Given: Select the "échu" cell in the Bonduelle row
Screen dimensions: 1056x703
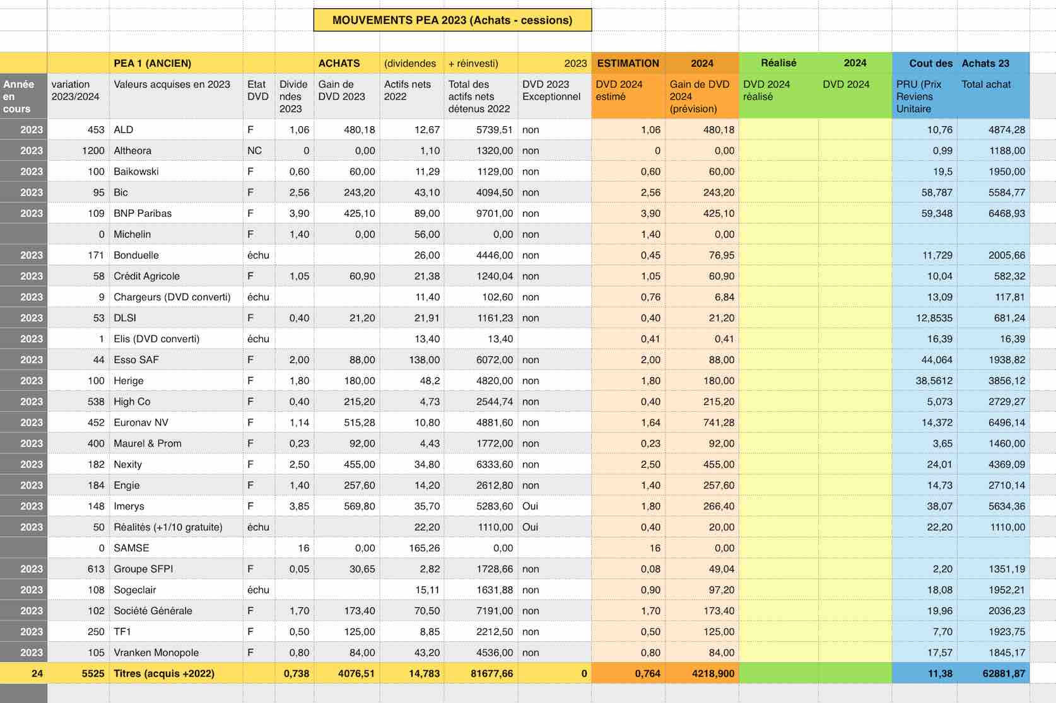Looking at the screenshot, I should (259, 255).
